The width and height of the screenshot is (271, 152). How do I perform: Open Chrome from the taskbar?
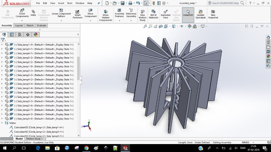86,148
